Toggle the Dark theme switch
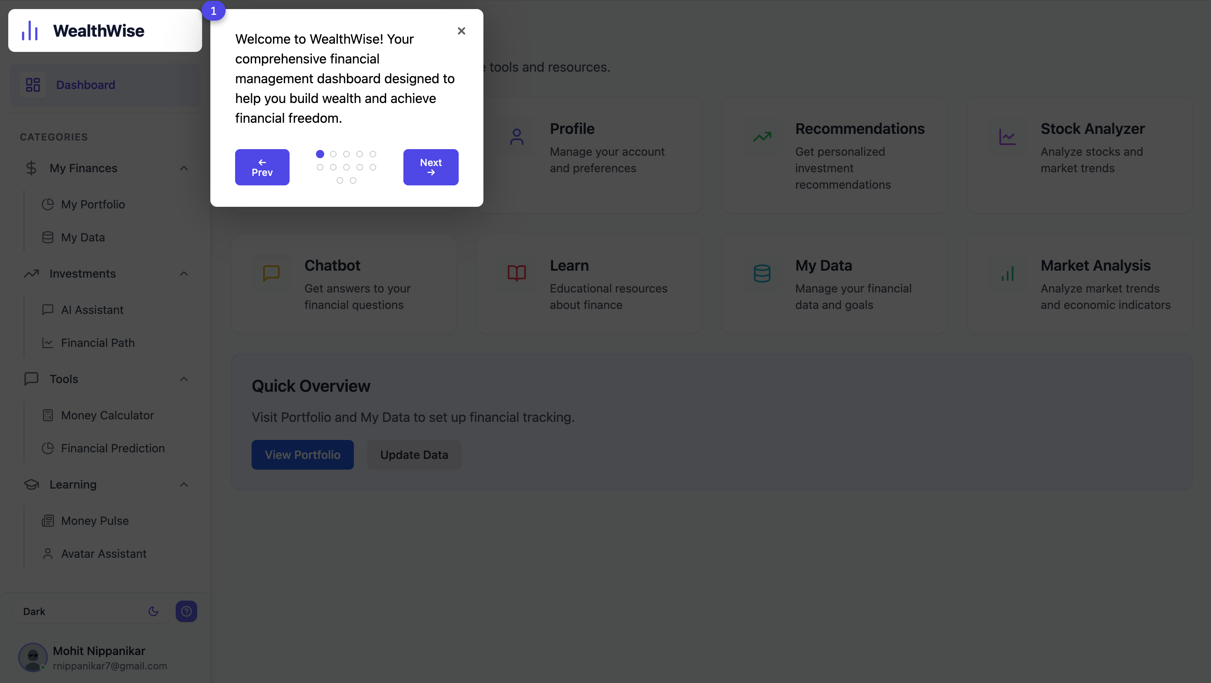Image resolution: width=1211 pixels, height=683 pixels. pyautogui.click(x=153, y=611)
